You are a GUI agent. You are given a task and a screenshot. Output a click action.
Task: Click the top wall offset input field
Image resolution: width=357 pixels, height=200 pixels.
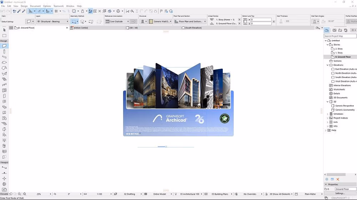pyautogui.click(x=261, y=20)
